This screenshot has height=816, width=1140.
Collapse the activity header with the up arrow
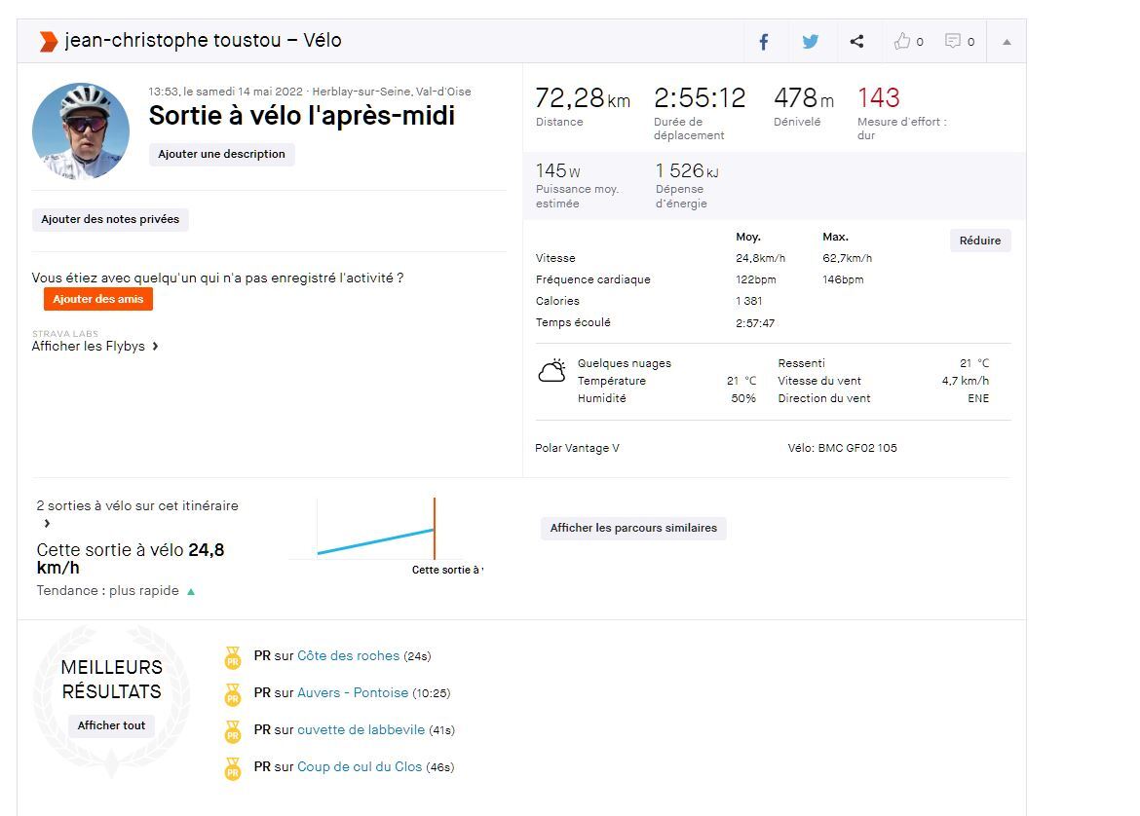1007,42
